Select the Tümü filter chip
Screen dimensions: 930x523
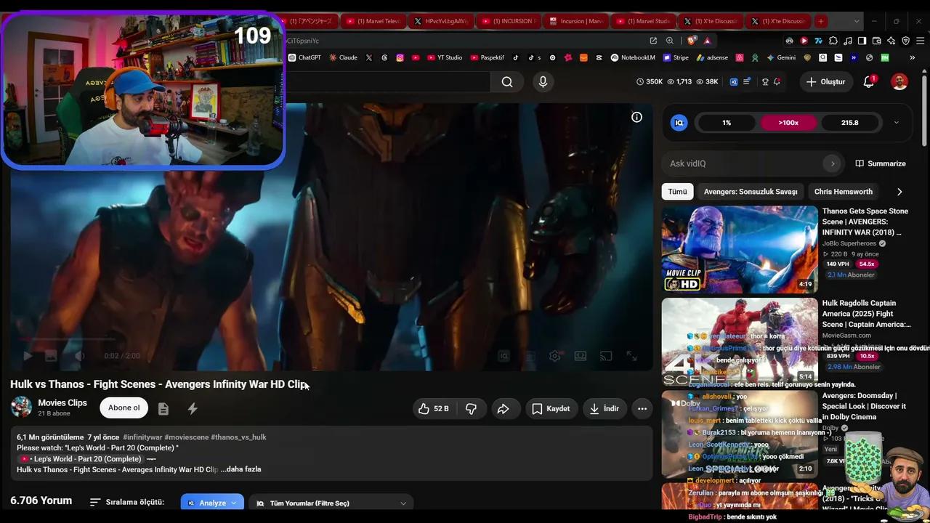coord(677,192)
